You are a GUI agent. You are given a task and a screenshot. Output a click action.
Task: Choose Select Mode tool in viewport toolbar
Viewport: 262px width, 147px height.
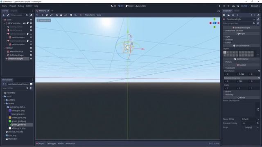[x=37, y=15]
